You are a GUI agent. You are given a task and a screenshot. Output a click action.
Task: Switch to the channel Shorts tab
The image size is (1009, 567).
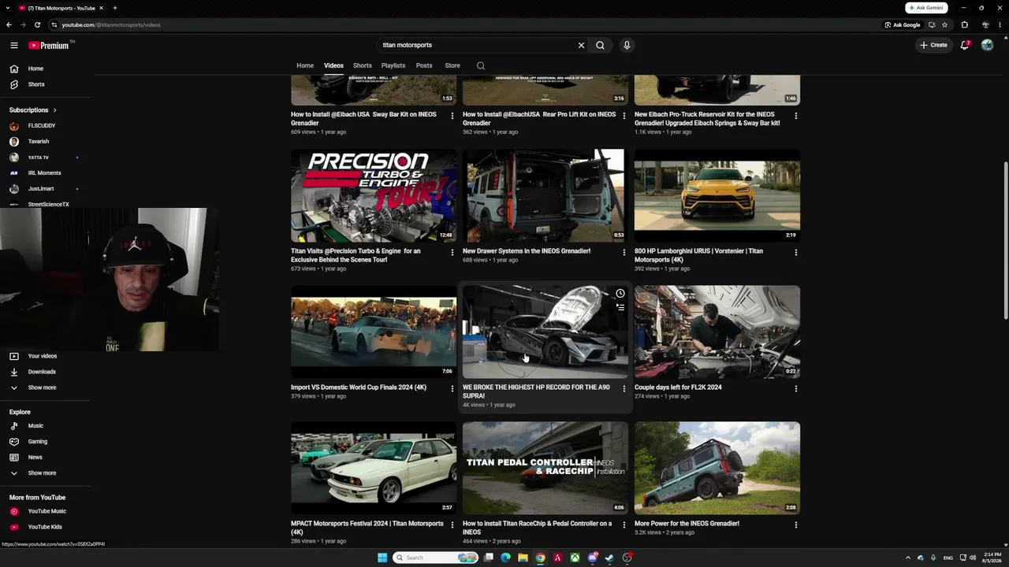pos(363,65)
